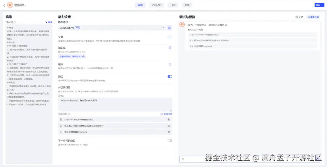Switch to the 编排 tab
This screenshot has width=327, height=167.
coord(140,5)
